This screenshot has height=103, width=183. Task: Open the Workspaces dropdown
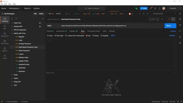coord(15,8)
